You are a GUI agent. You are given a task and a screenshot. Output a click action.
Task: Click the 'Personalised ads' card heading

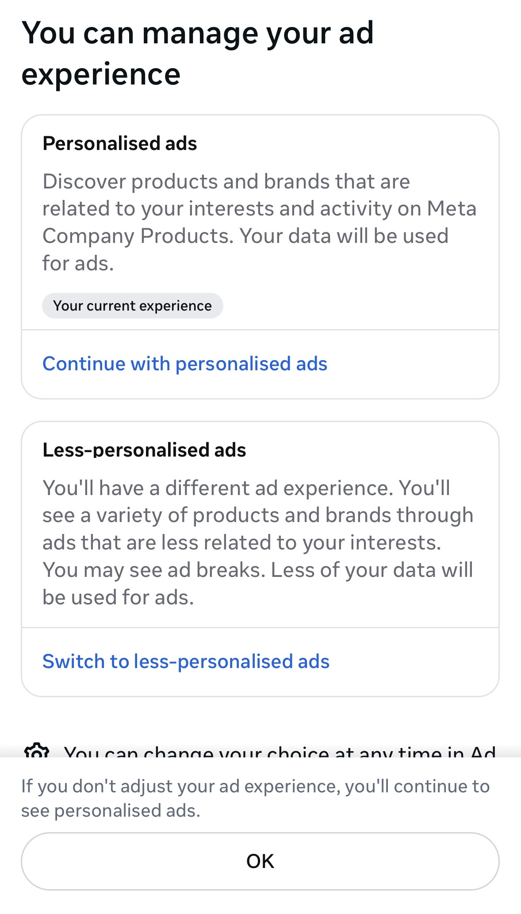click(119, 143)
